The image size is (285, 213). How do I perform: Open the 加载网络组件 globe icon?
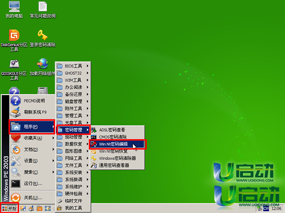43,67
